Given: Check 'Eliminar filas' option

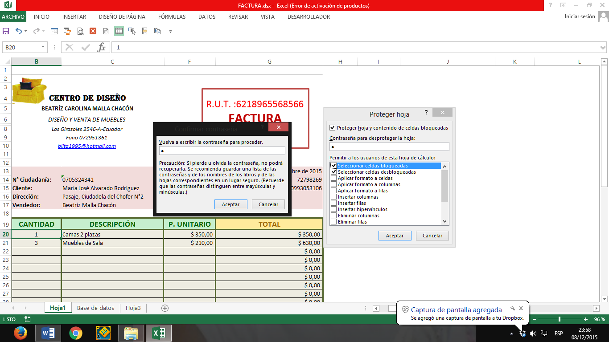Looking at the screenshot, I should pyautogui.click(x=333, y=222).
